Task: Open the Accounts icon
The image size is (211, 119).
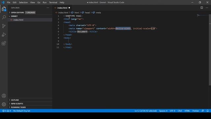Action: (x=4, y=96)
